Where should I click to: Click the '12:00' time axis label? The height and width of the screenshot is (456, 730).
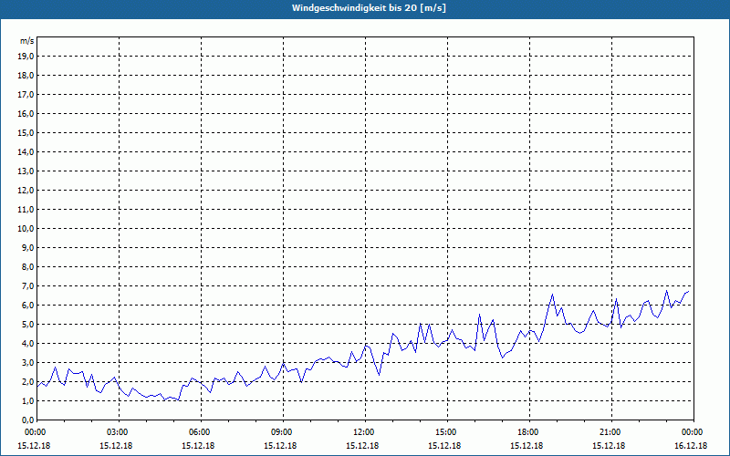[365, 432]
